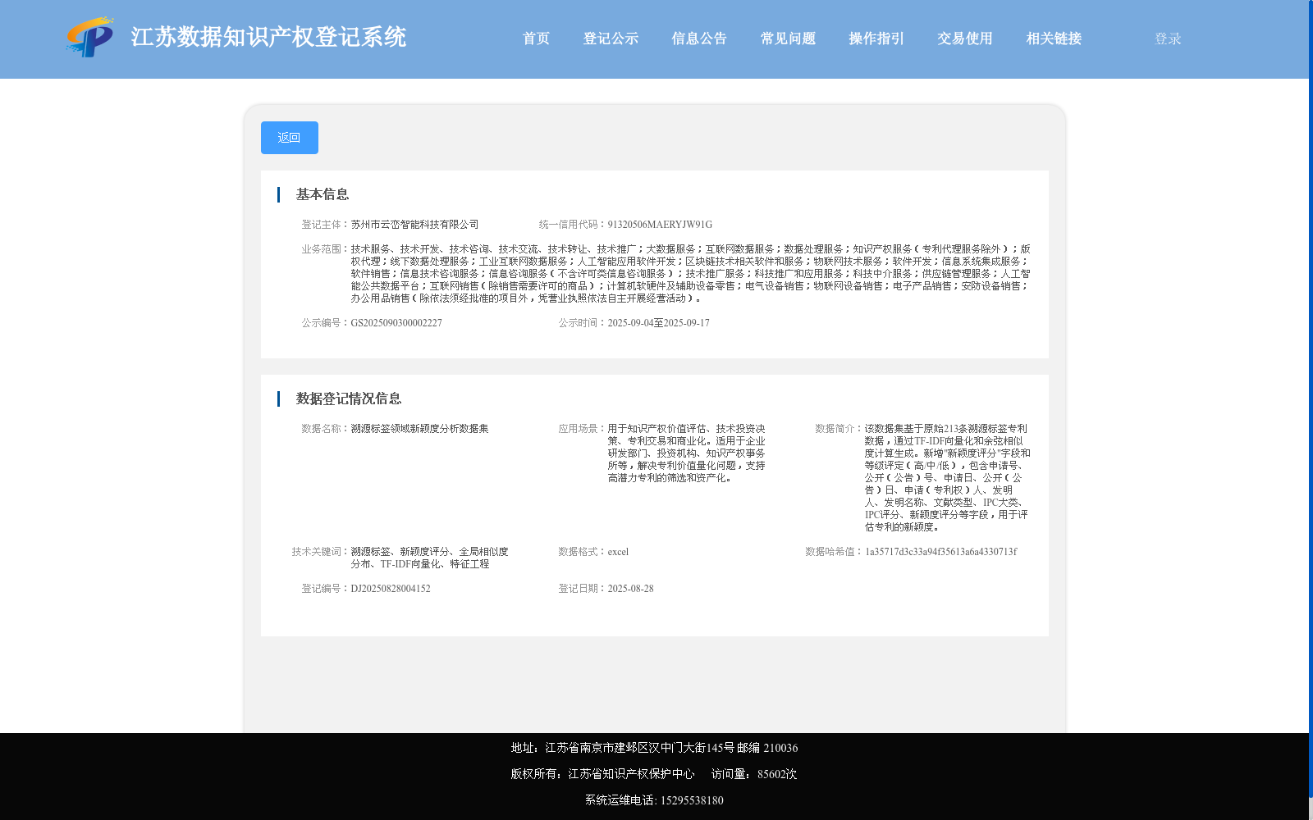The width and height of the screenshot is (1313, 820).
Task: Click the 应用场景 label
Action: coord(583,429)
